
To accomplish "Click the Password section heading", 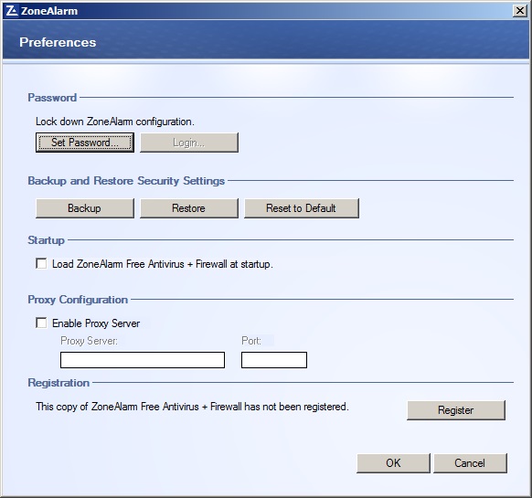I will (52, 98).
